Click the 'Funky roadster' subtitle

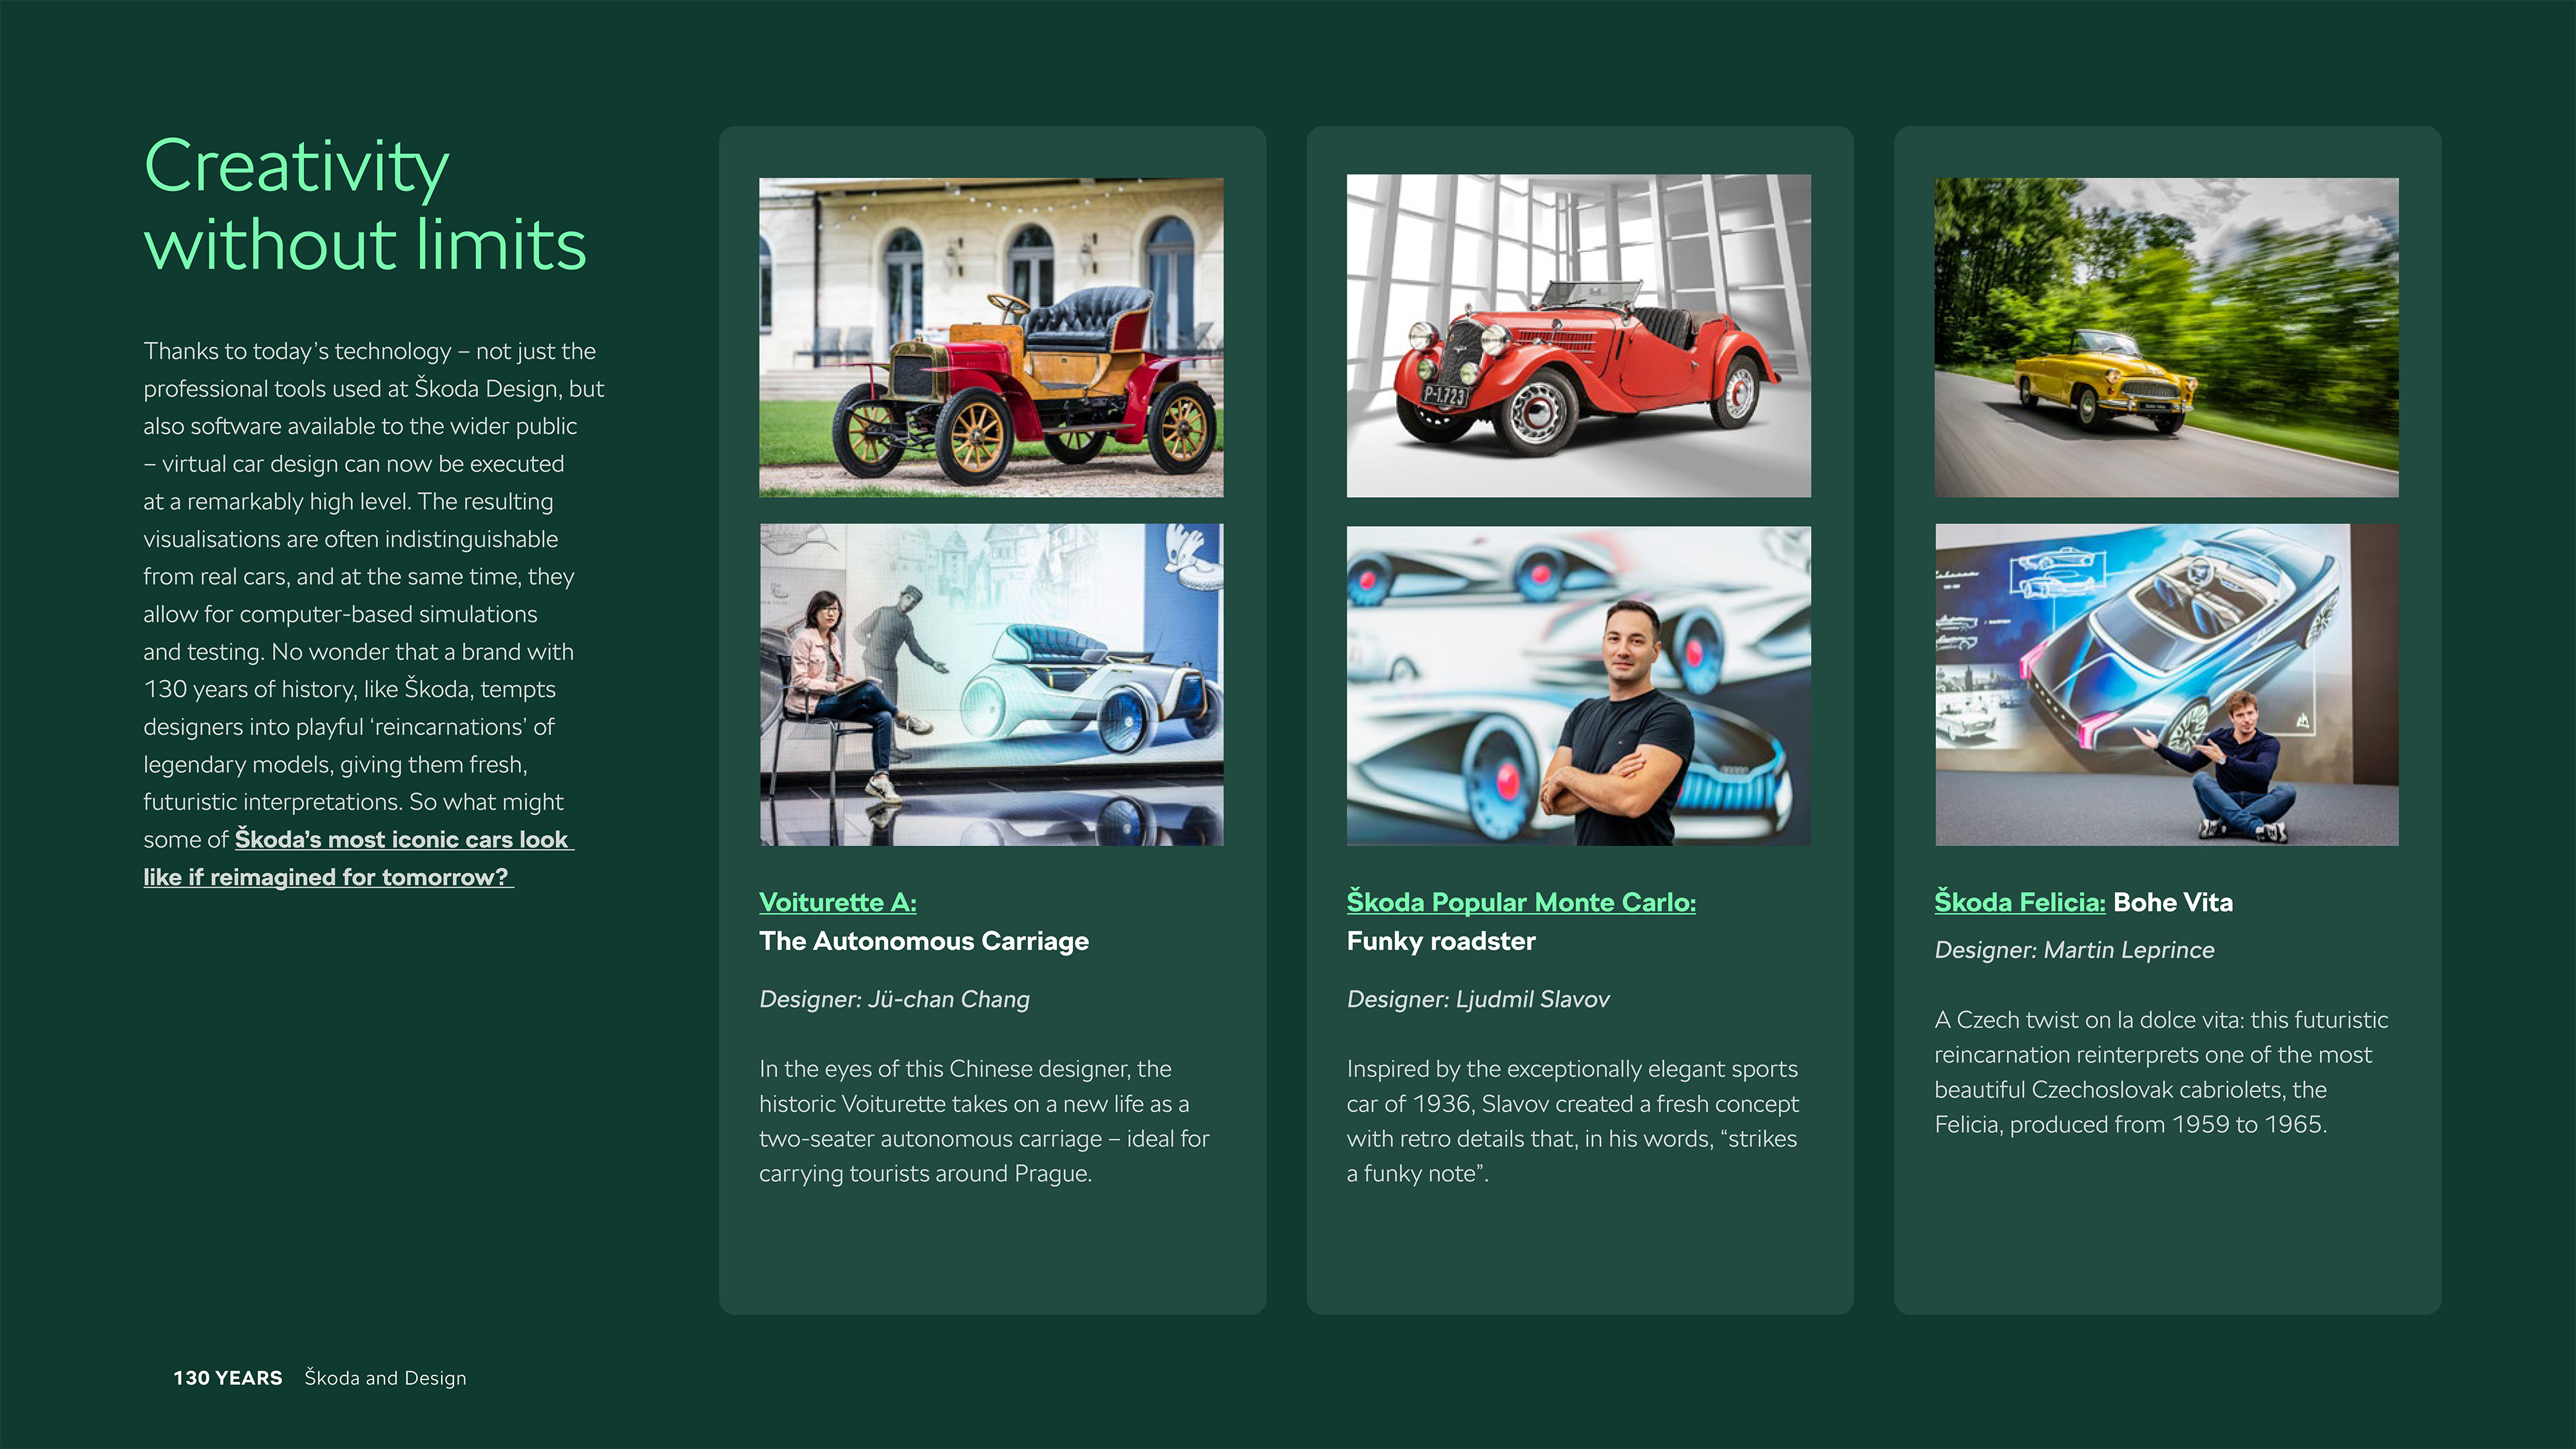click(1440, 941)
